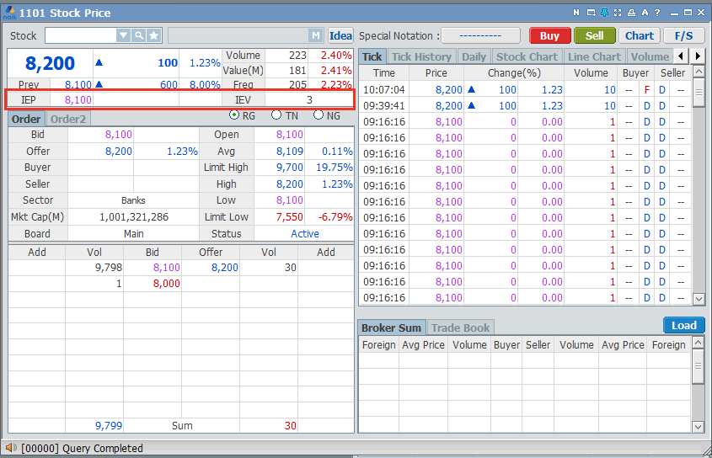Click the Load button above Broker Sum
Screen dimensions: 712x458
683,325
